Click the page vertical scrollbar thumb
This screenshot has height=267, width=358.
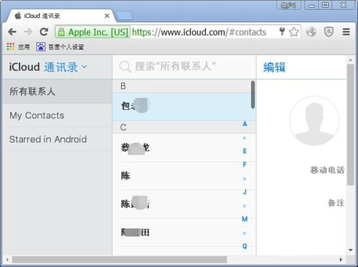(350, 125)
